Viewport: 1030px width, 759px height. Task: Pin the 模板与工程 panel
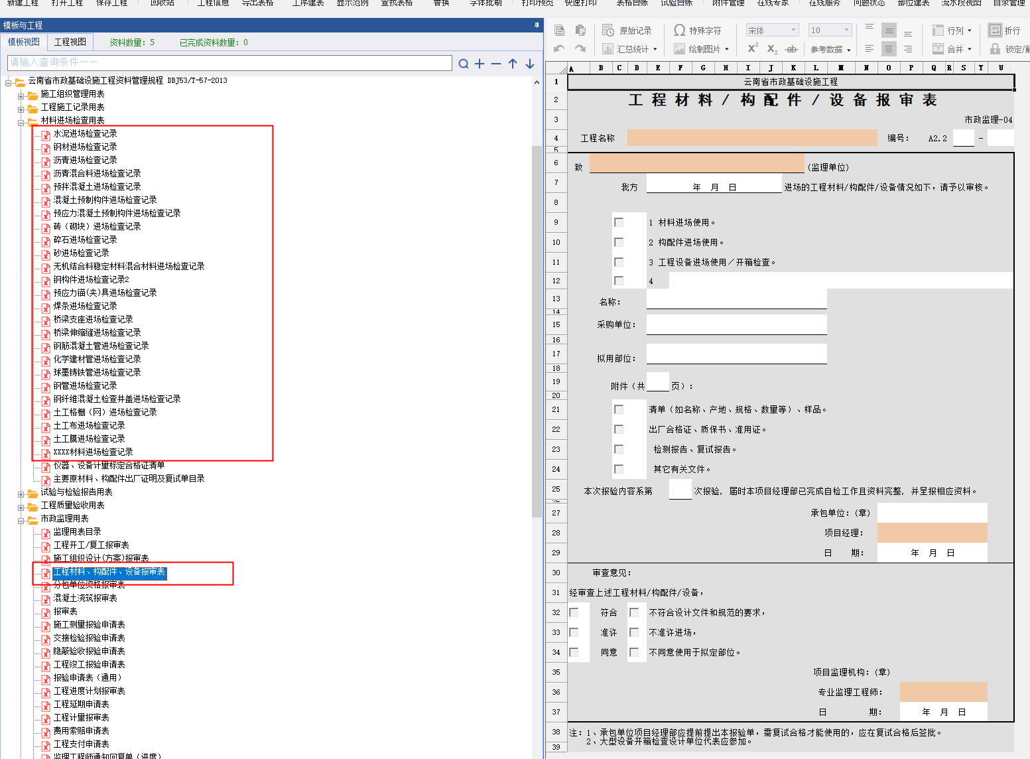(537, 25)
